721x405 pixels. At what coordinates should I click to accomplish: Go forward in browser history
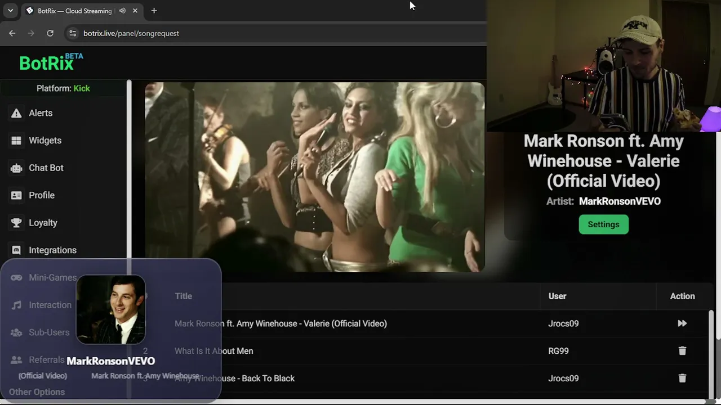(x=31, y=33)
